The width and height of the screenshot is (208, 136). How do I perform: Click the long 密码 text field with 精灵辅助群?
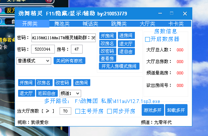click(x=64, y=38)
